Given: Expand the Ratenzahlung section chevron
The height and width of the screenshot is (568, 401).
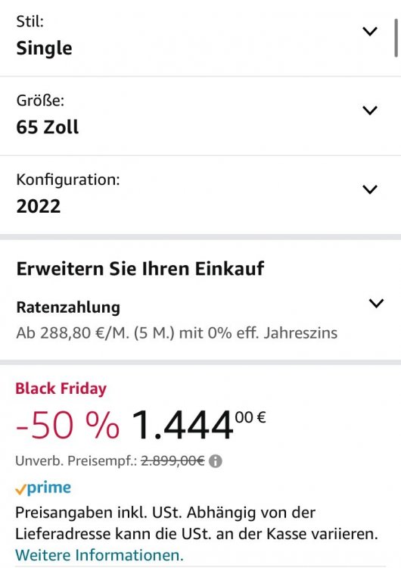Looking at the screenshot, I should click(x=376, y=303).
